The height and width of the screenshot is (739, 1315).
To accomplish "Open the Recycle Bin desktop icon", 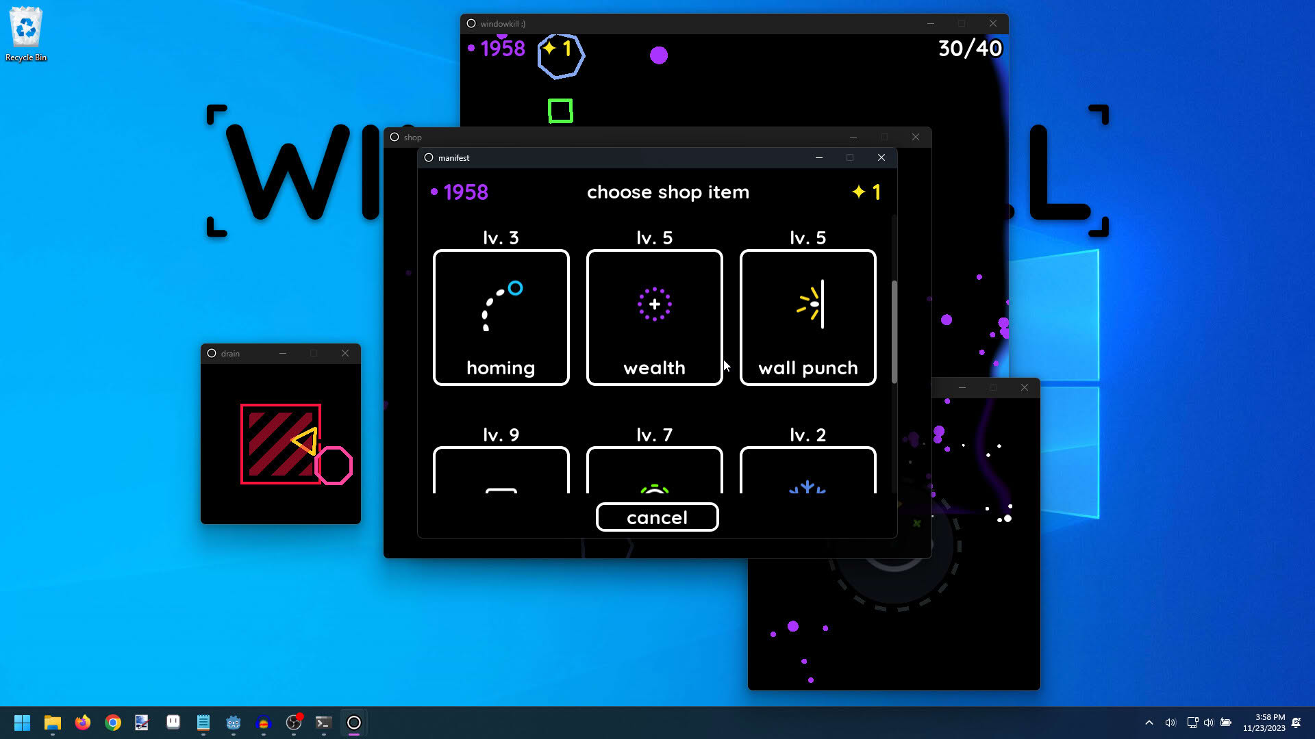I will (26, 34).
